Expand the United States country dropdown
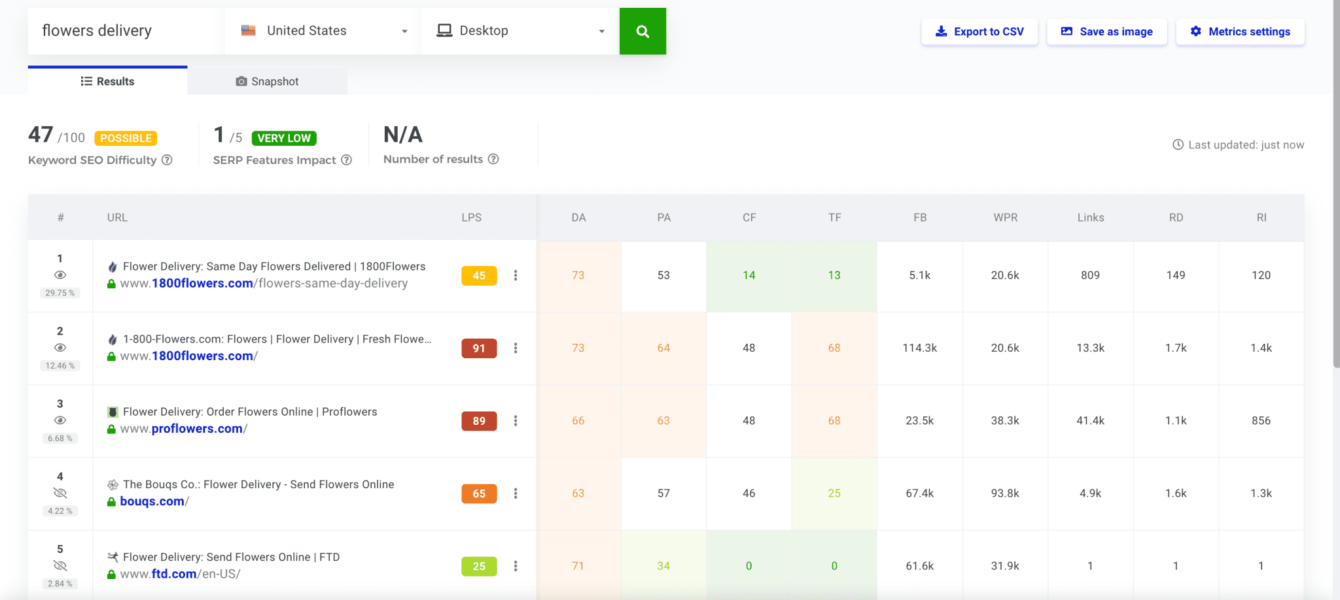The width and height of the screenshot is (1340, 600). (x=324, y=31)
